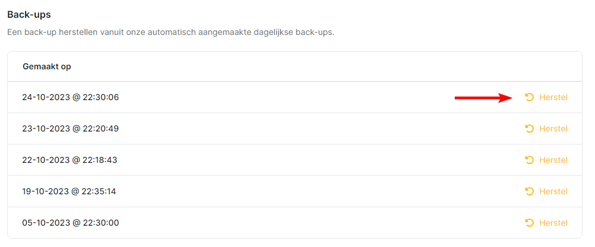Screen dimensions: 595x247
Task: Restore via Herstel text on 23-10-2023 row
Action: click(x=553, y=129)
